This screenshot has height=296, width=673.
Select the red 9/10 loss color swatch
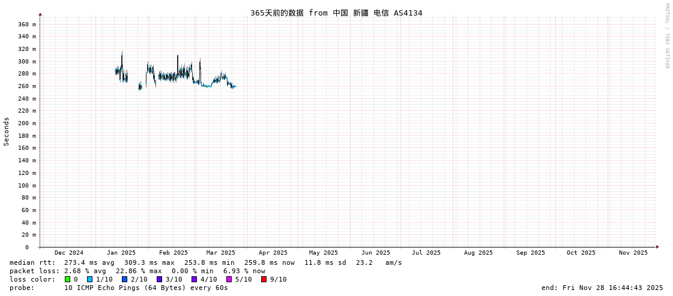264,279
